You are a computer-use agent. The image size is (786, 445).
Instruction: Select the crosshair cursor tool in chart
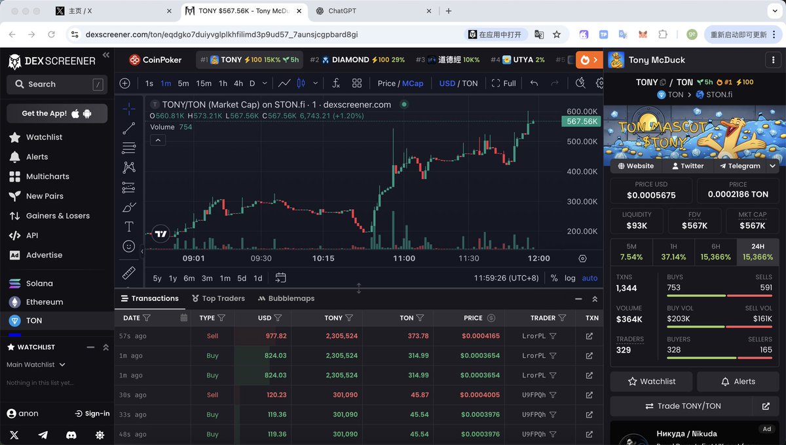(129, 109)
